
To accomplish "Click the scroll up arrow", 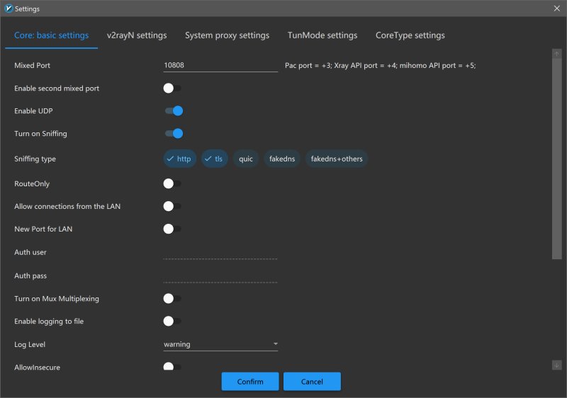I will (556, 54).
